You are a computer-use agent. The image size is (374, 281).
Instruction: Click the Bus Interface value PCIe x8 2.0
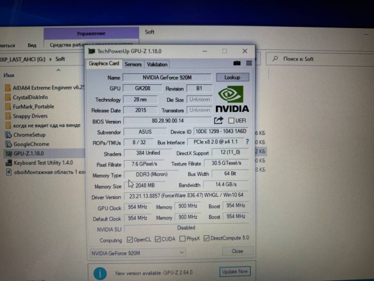point(215,142)
